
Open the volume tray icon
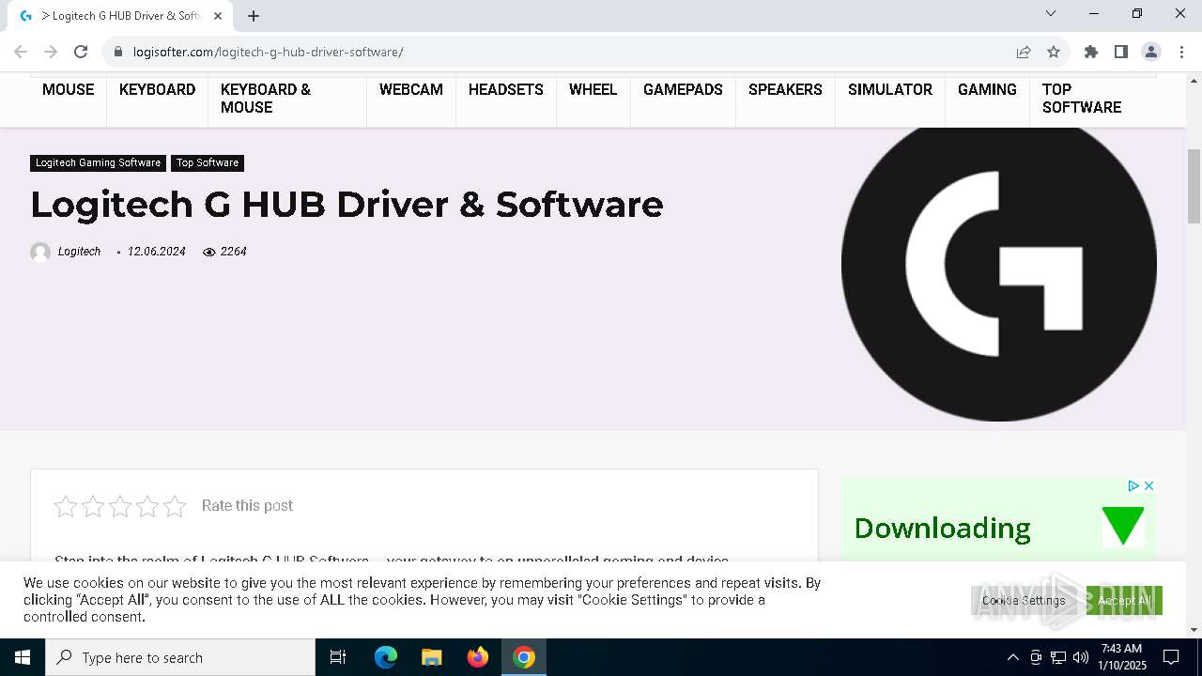pos(1081,657)
